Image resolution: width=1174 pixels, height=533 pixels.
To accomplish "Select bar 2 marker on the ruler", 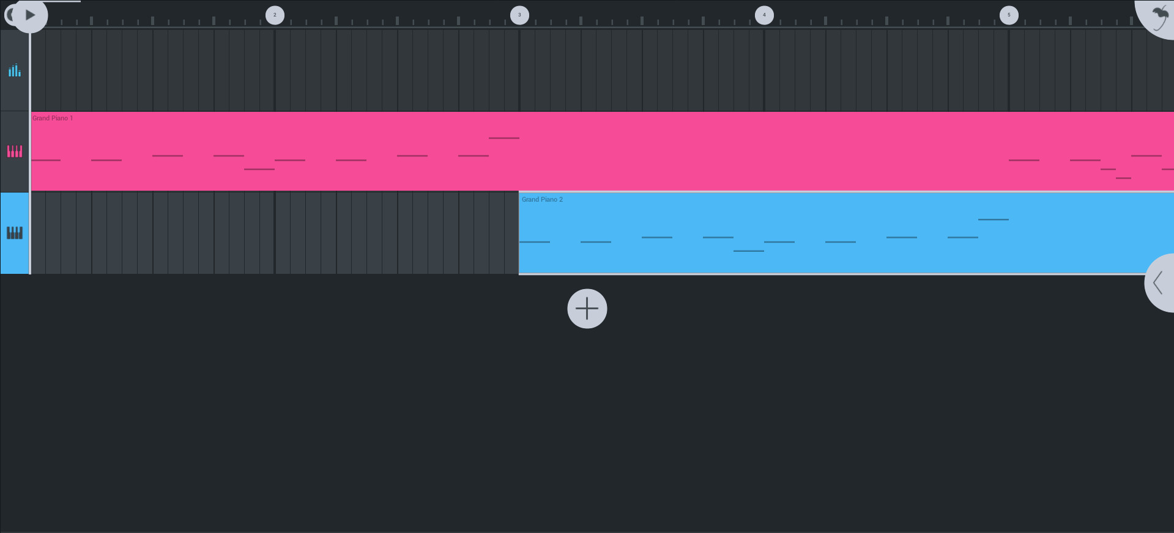I will click(x=275, y=15).
